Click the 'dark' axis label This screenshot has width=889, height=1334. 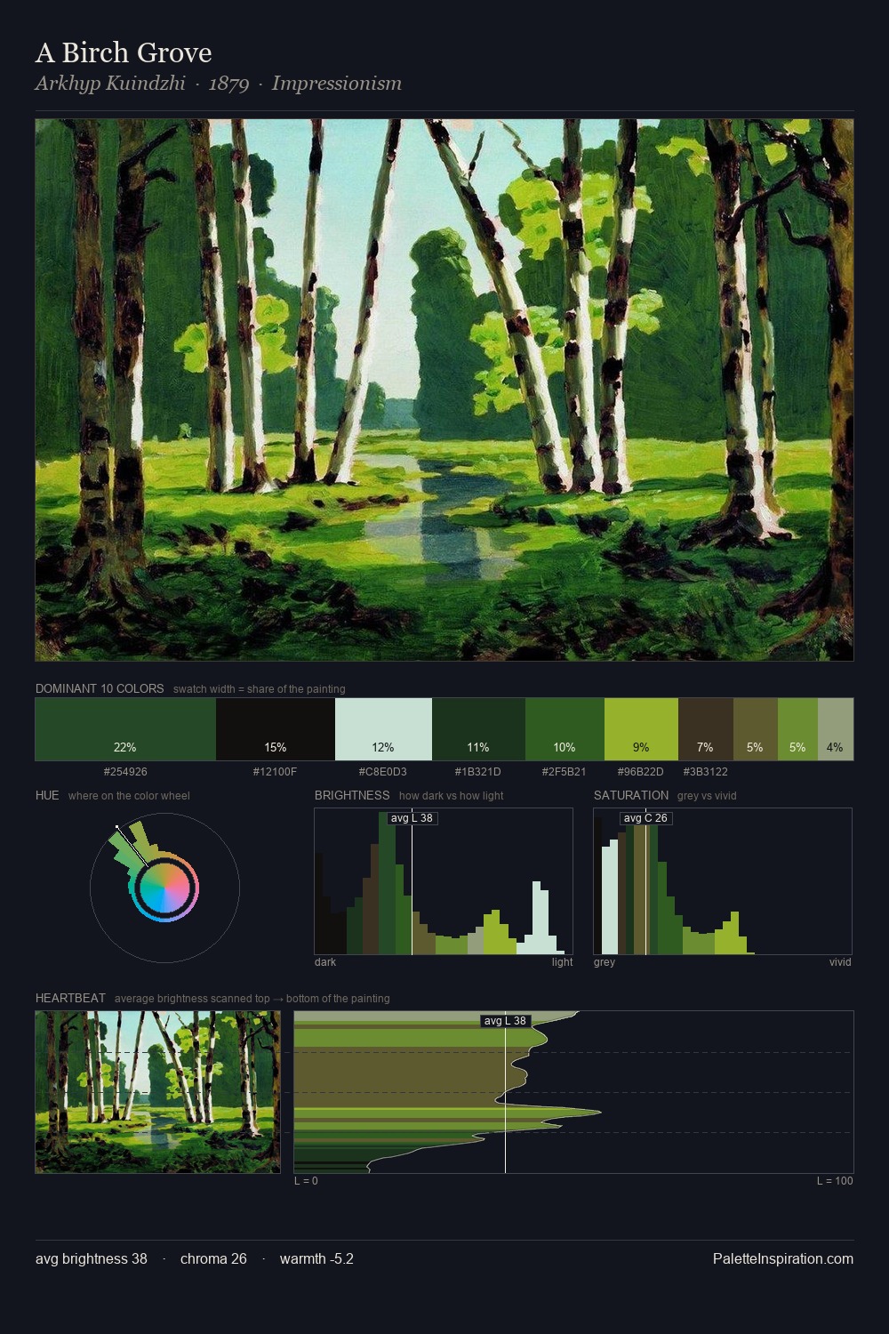tap(325, 962)
